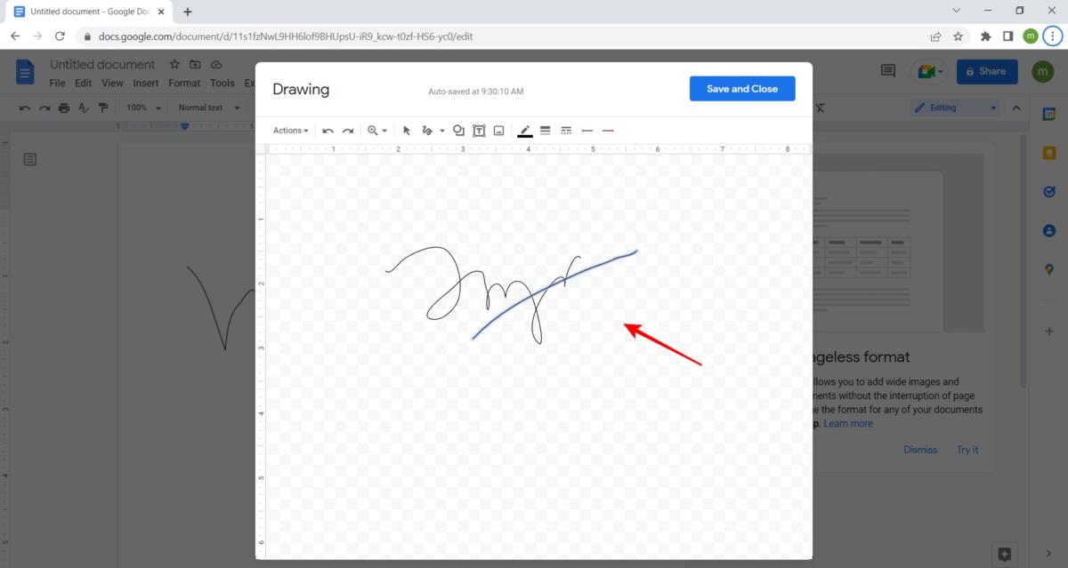Open Google Tasks in side panel
Screen dimensions: 1068x568
1049,191
